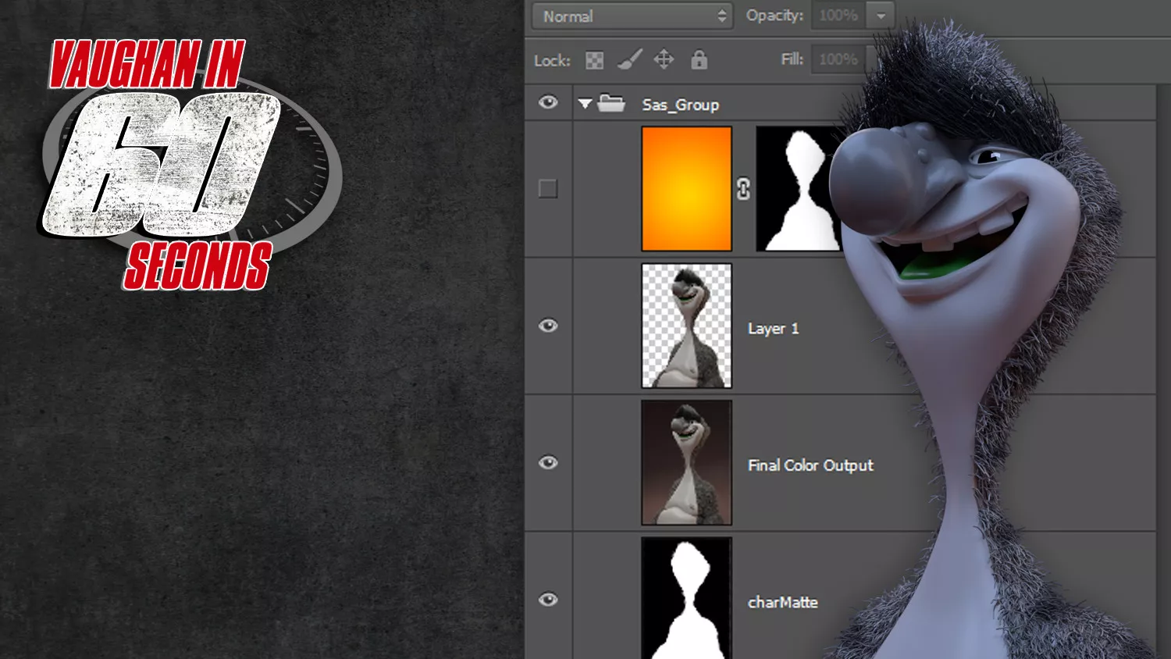Select the Final Color Output layer name

coord(810,465)
